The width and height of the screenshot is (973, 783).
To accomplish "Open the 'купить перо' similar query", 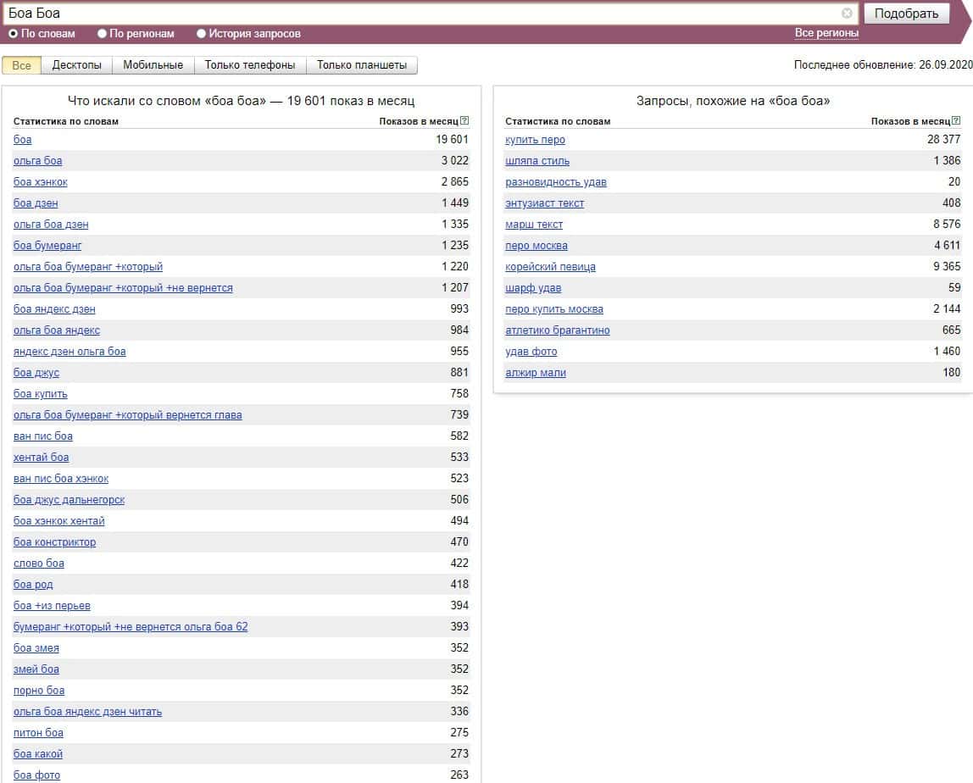I will (535, 140).
